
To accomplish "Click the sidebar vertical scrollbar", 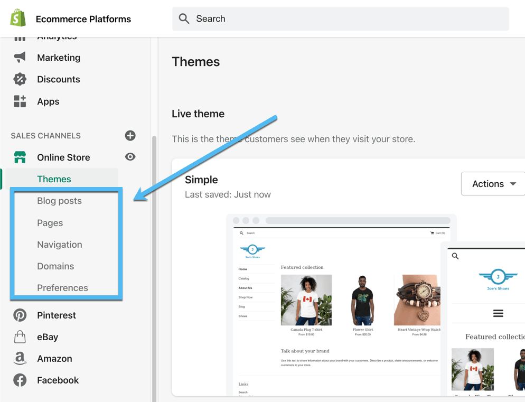I will tap(154, 268).
